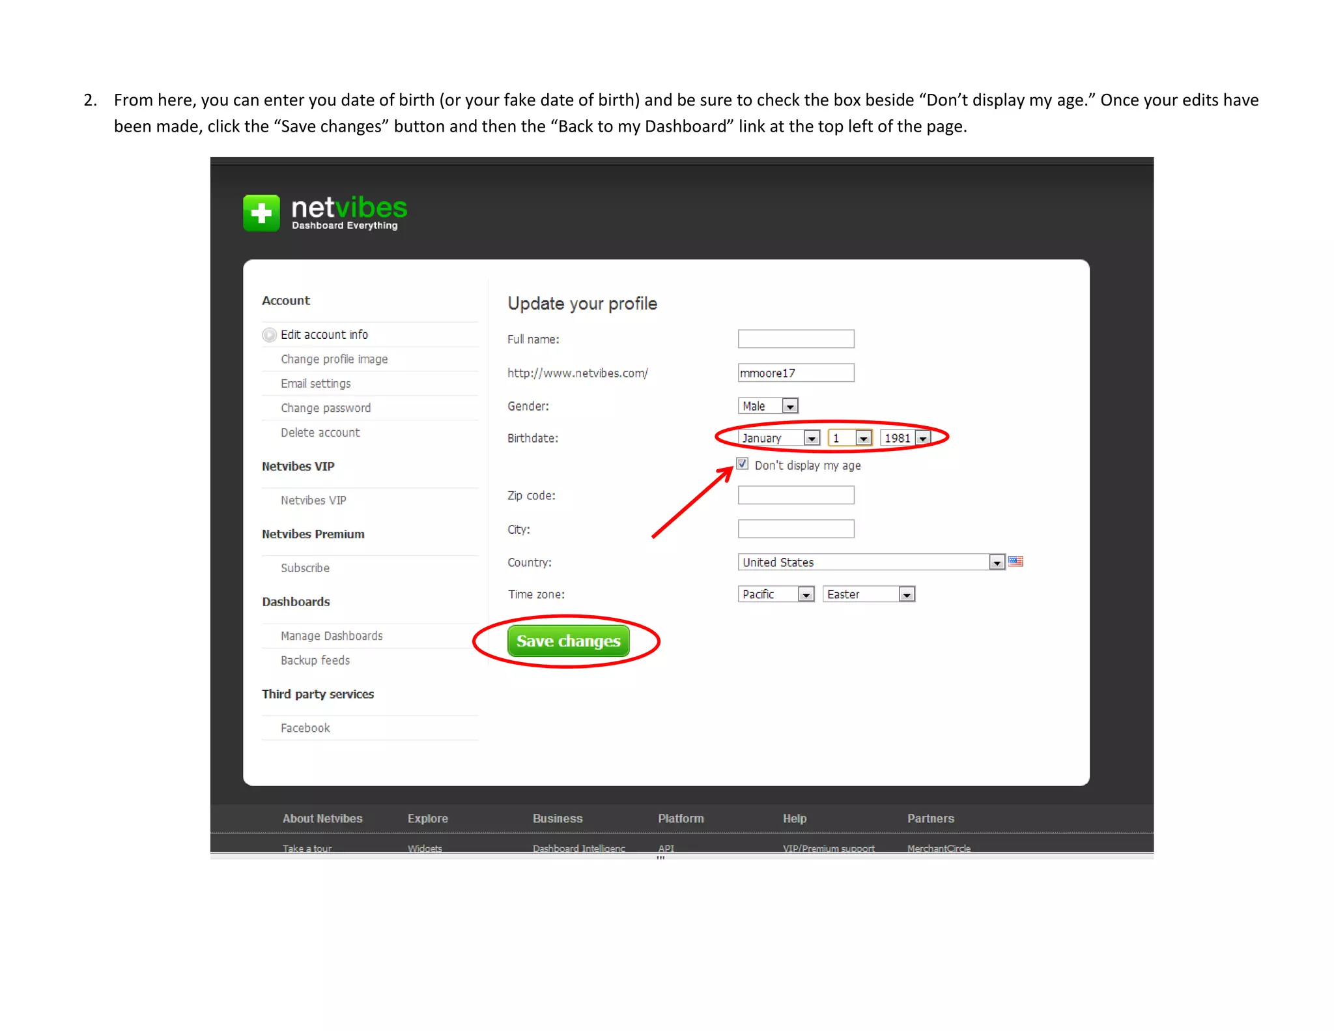The width and height of the screenshot is (1334, 1031).
Task: Open Email settings in sidebar
Action: pos(316,384)
